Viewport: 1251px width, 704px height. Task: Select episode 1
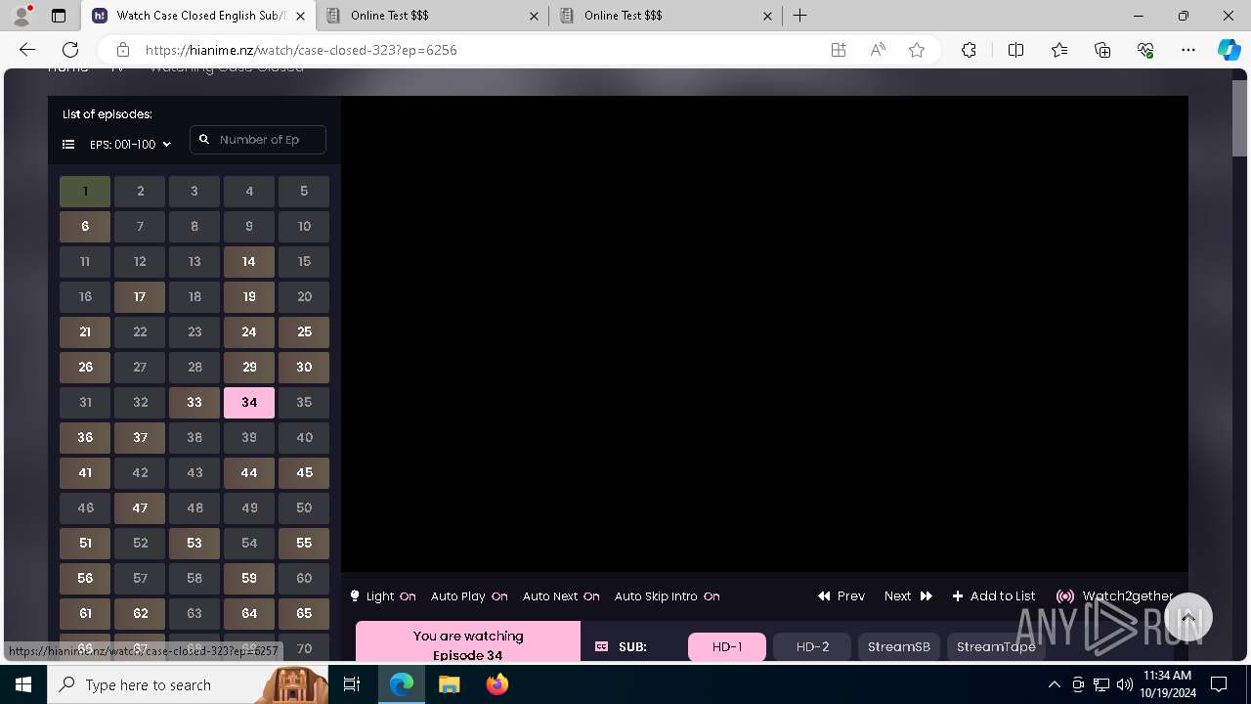[85, 191]
